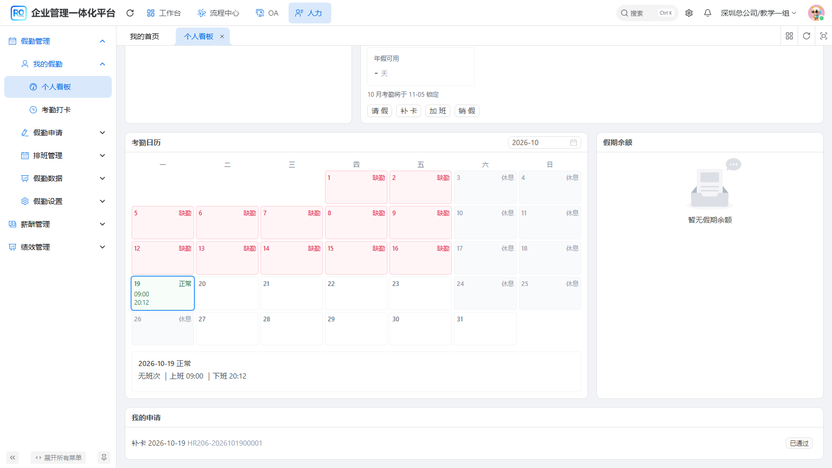Screen dimensions: 832x468
Task: Click the 请假 button
Action: click(380, 111)
